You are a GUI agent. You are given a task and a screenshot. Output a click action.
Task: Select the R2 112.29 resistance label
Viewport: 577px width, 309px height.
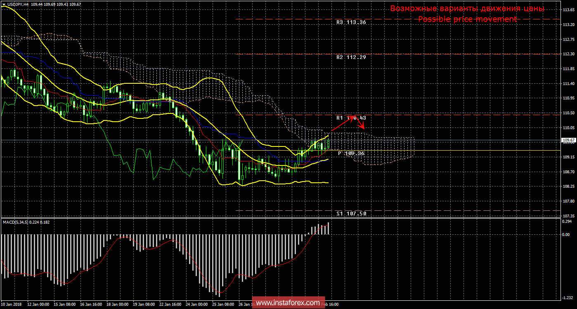[x=351, y=57]
